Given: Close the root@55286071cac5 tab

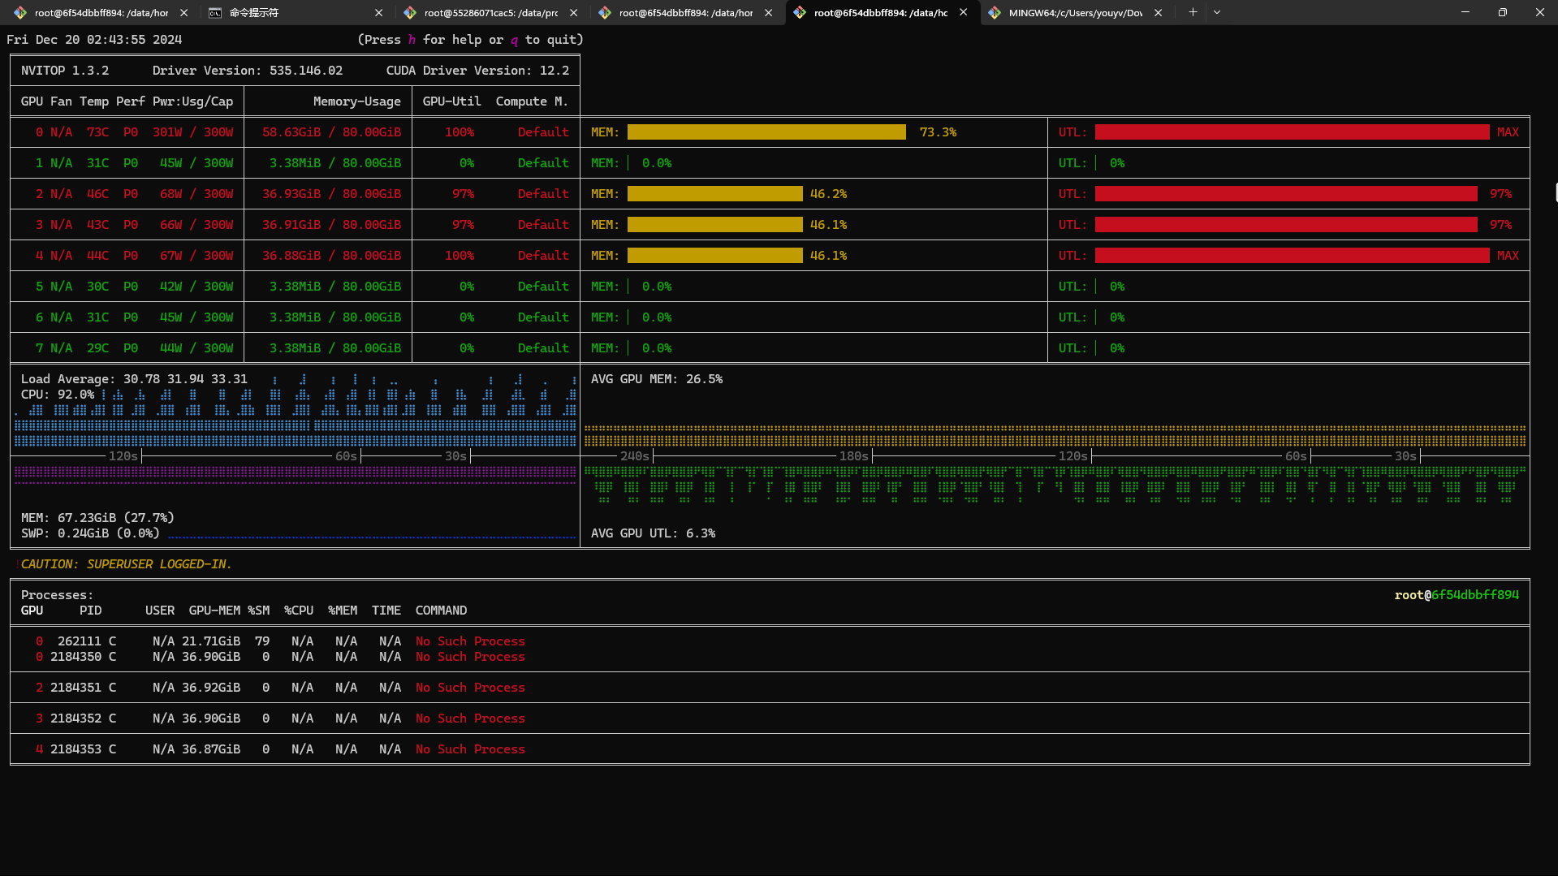Looking at the screenshot, I should point(573,12).
